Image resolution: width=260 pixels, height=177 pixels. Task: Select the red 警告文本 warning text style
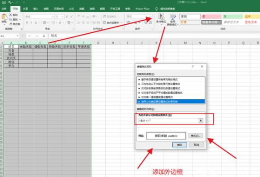click(x=251, y=22)
